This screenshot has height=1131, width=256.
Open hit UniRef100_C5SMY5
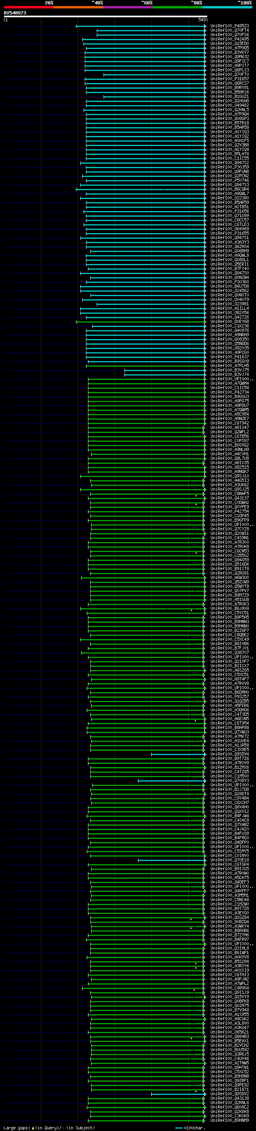(230, 851)
